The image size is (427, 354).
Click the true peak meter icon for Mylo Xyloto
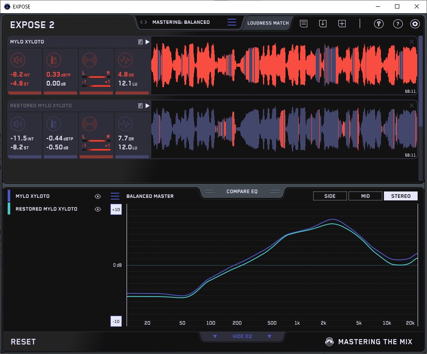tap(54, 60)
